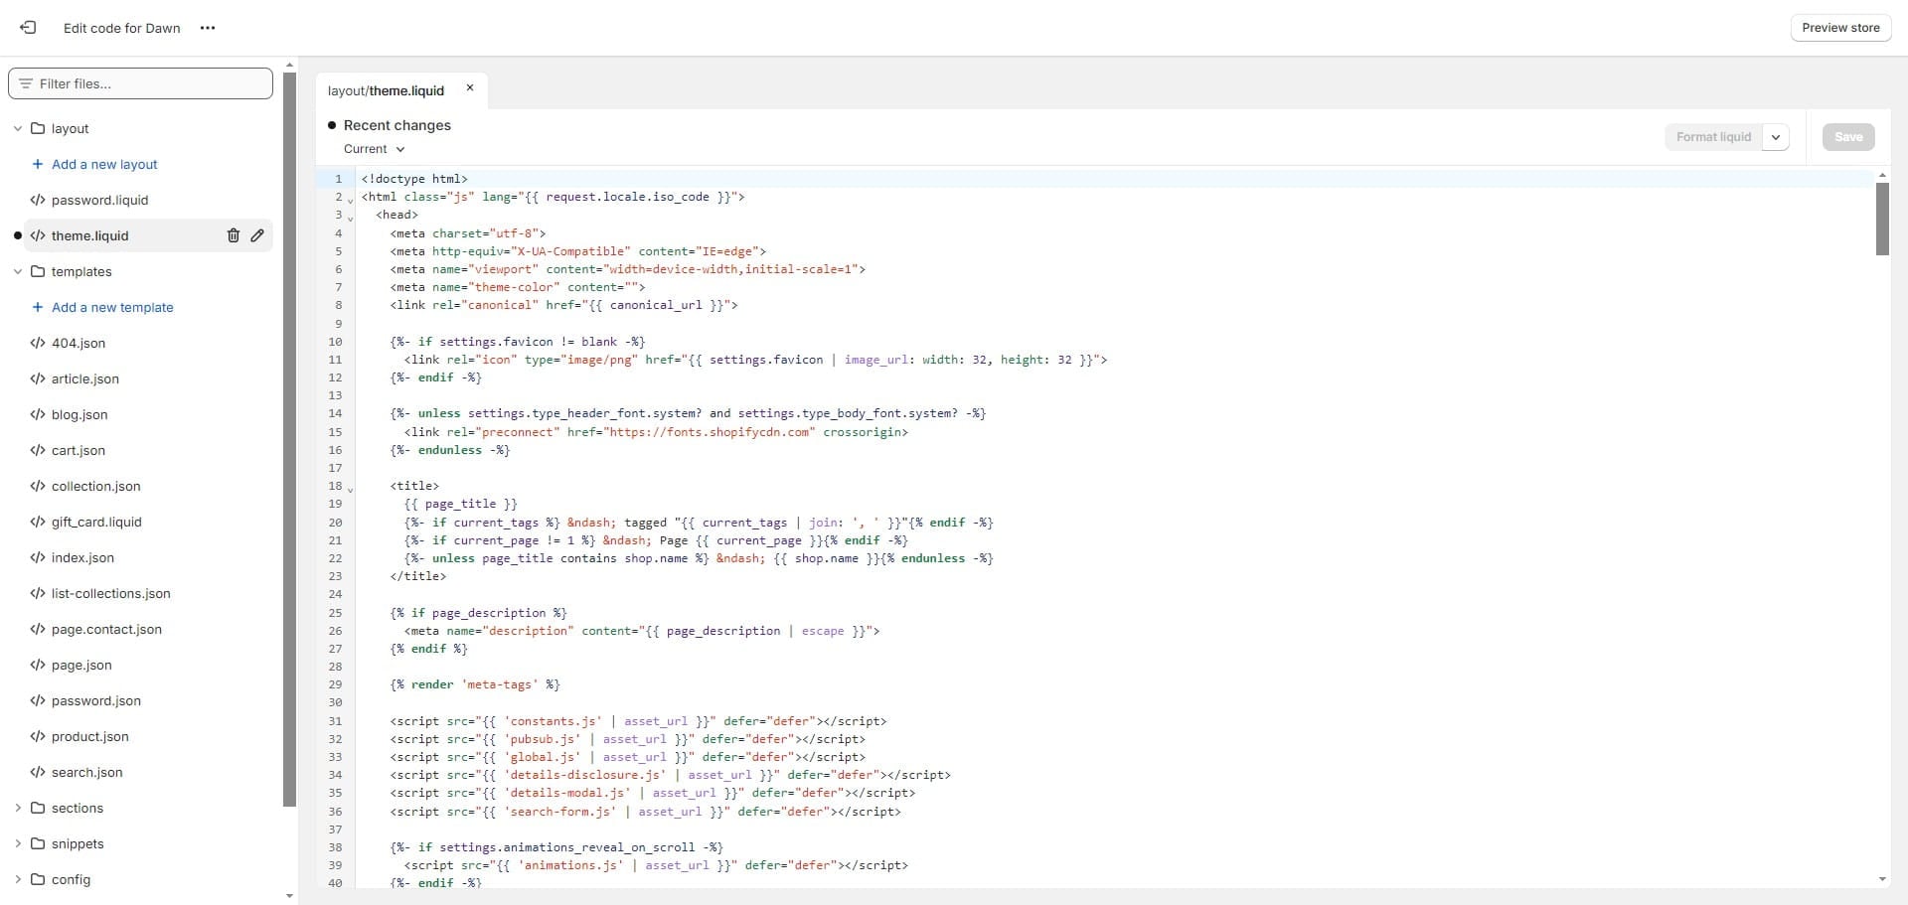Click the exit editor icon

tap(28, 28)
